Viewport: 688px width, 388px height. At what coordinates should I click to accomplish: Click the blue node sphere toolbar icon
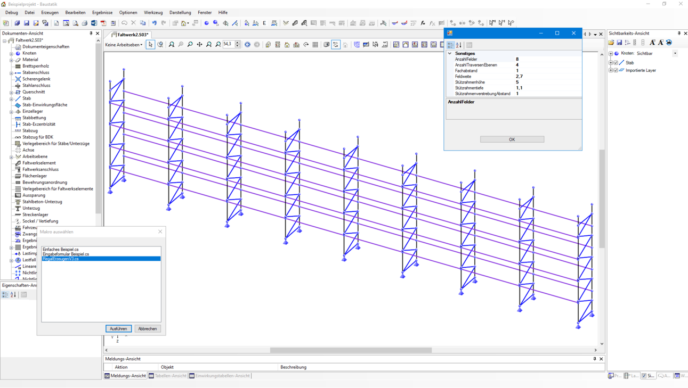coord(207,23)
